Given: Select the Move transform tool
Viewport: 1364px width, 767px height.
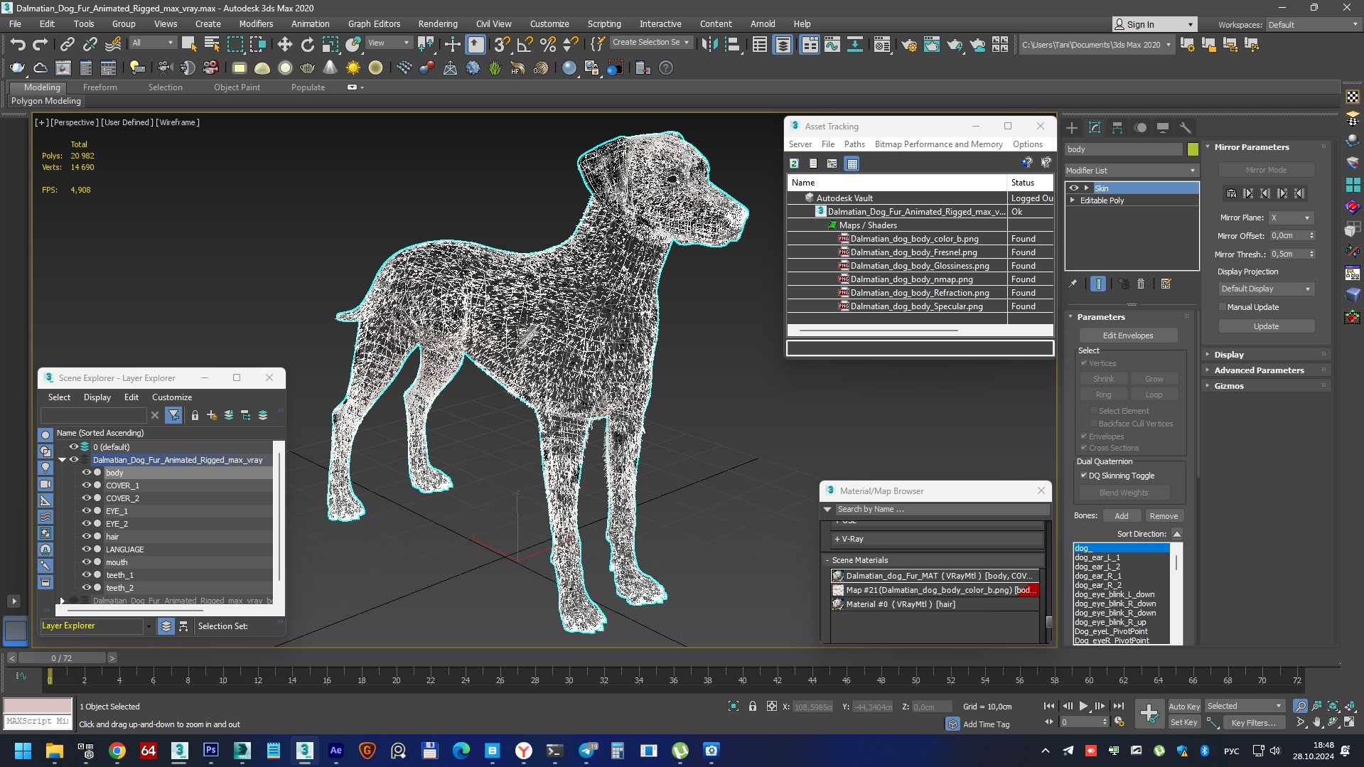Looking at the screenshot, I should tap(284, 45).
